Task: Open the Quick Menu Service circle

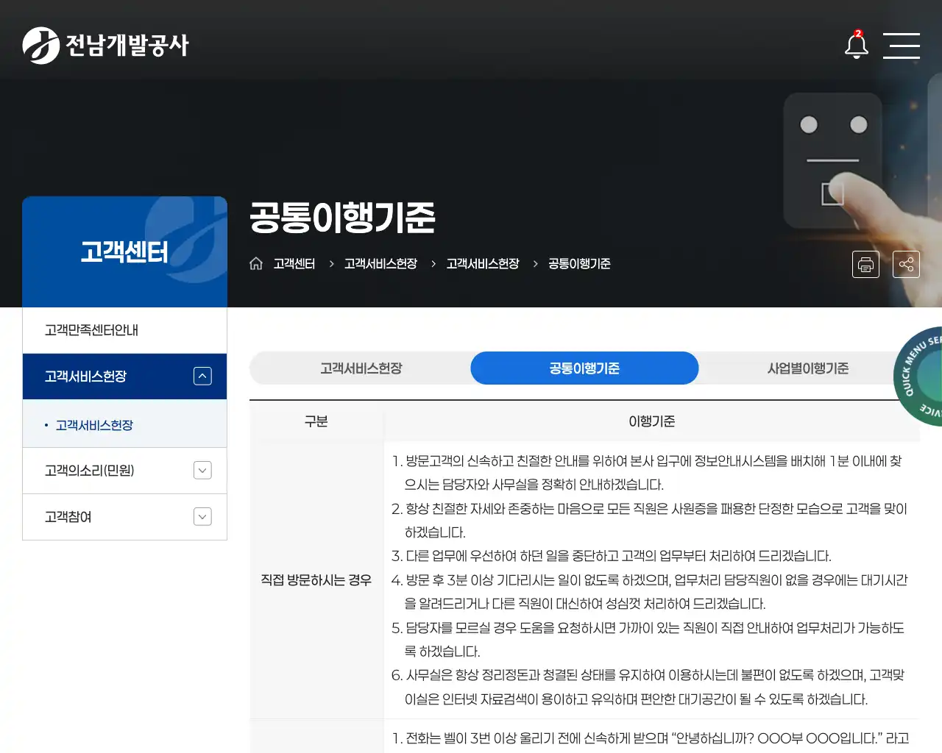Action: coord(918,376)
